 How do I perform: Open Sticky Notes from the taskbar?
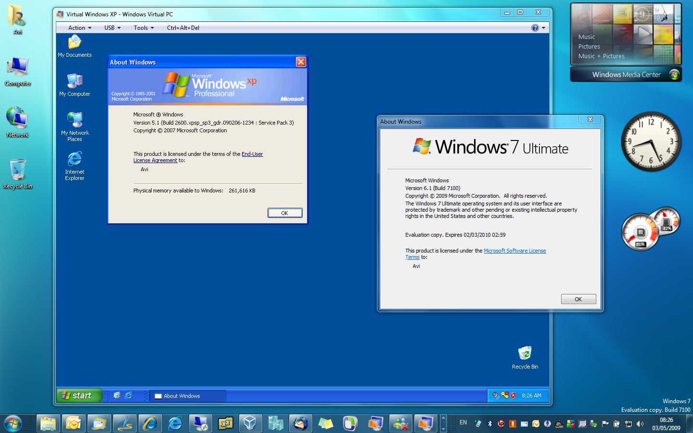pos(326,424)
